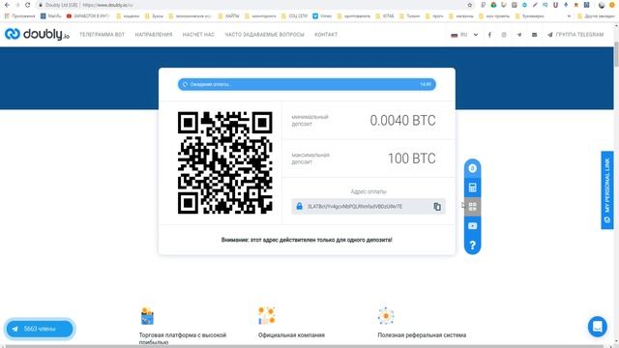Reload the page with the refresh icon
619x348 pixels.
[x=27, y=5]
